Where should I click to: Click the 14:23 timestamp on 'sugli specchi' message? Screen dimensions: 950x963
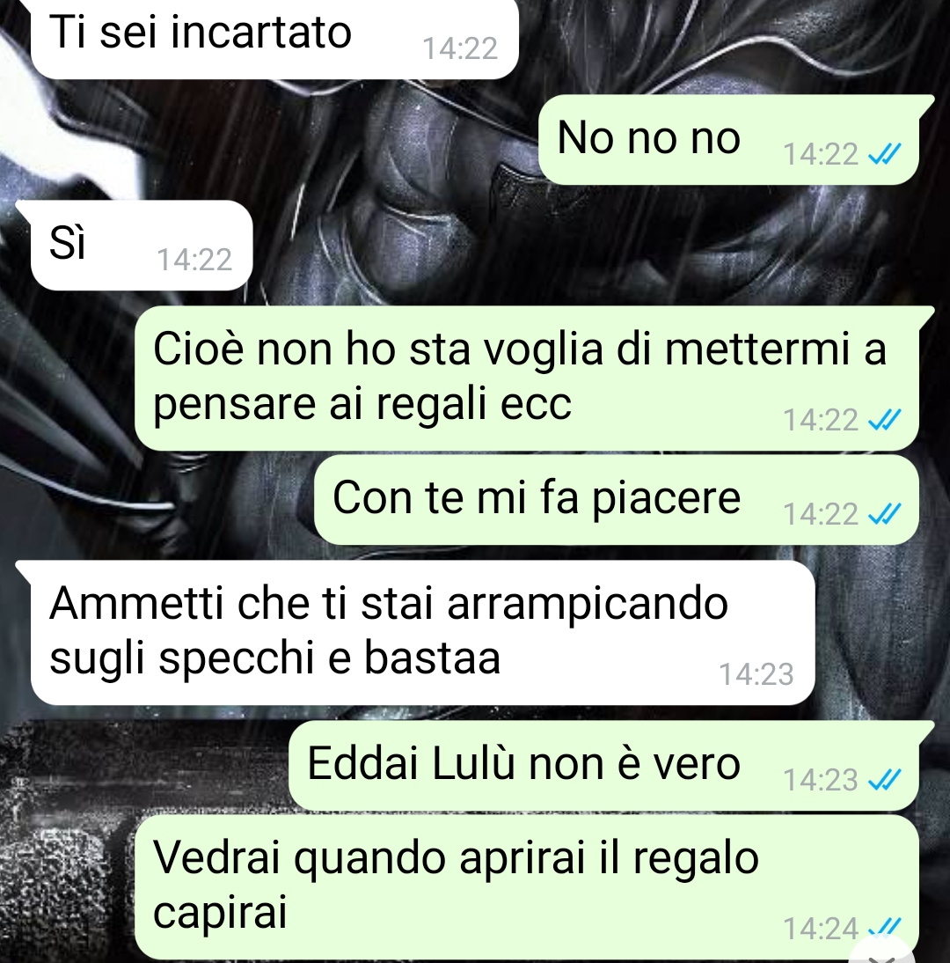click(756, 674)
